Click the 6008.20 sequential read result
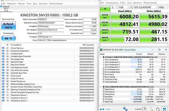The image size is (169, 111). [125, 16]
